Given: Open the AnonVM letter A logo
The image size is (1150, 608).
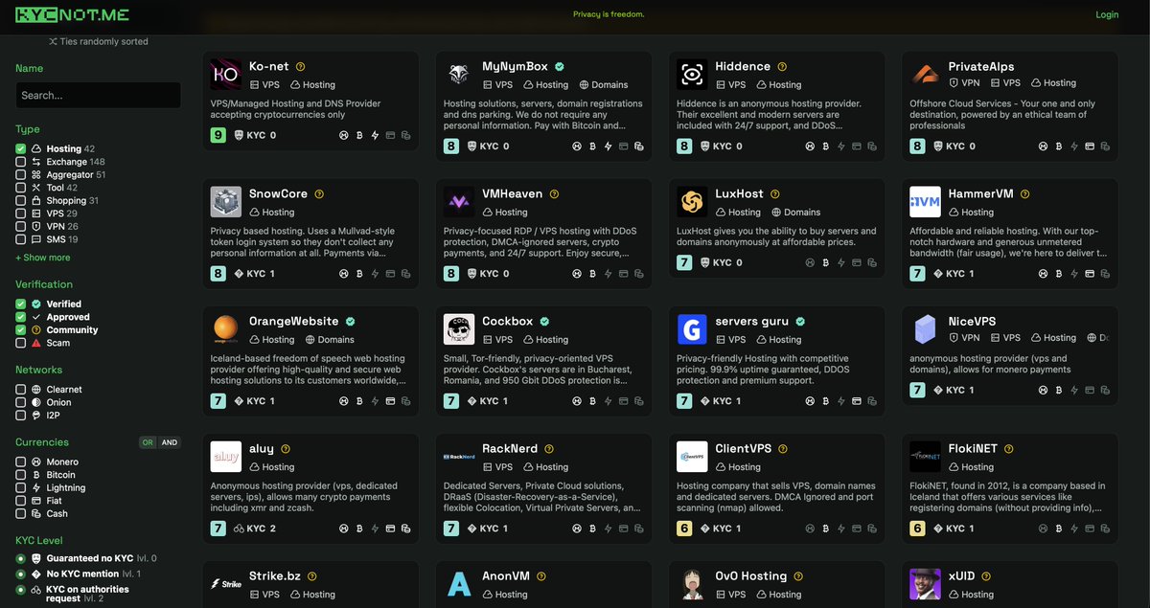Looking at the screenshot, I should point(459,584).
